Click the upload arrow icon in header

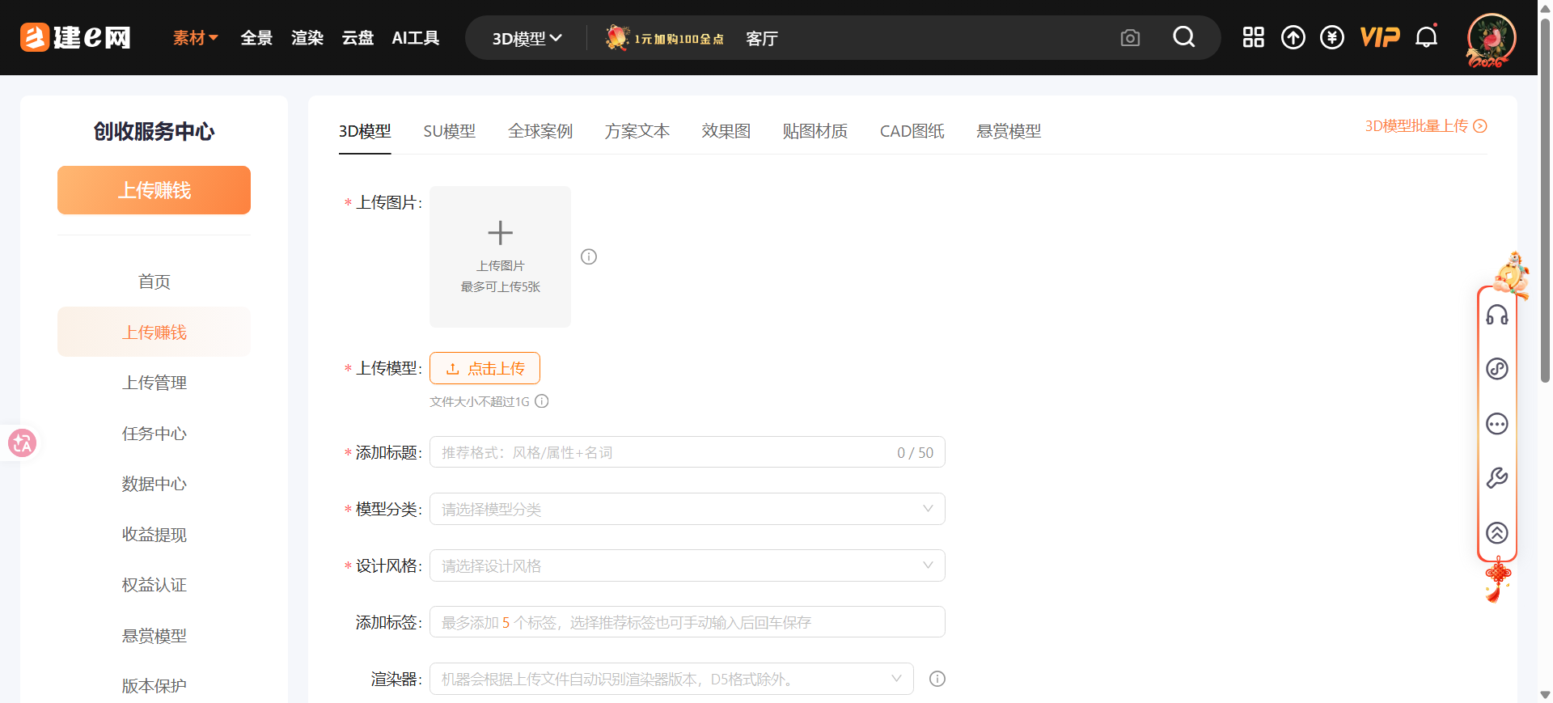pyautogui.click(x=1293, y=37)
